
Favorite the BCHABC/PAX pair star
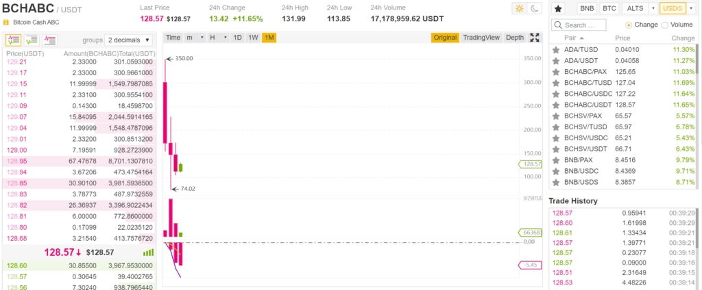click(x=556, y=72)
